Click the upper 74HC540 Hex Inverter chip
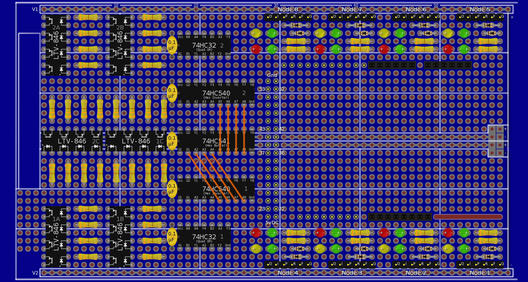This screenshot has height=282, width=528. click(x=216, y=93)
